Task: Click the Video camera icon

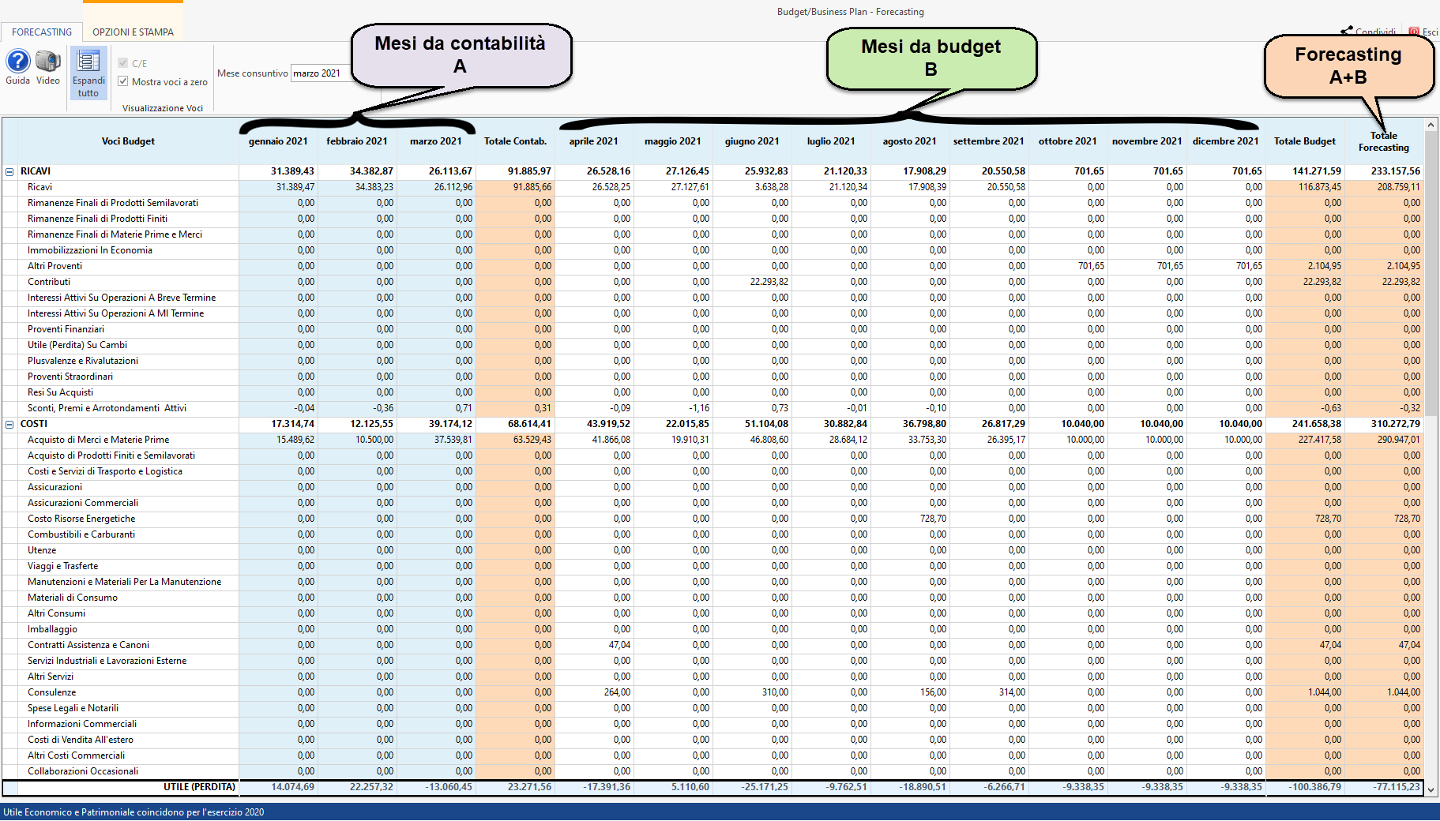Action: point(48,62)
